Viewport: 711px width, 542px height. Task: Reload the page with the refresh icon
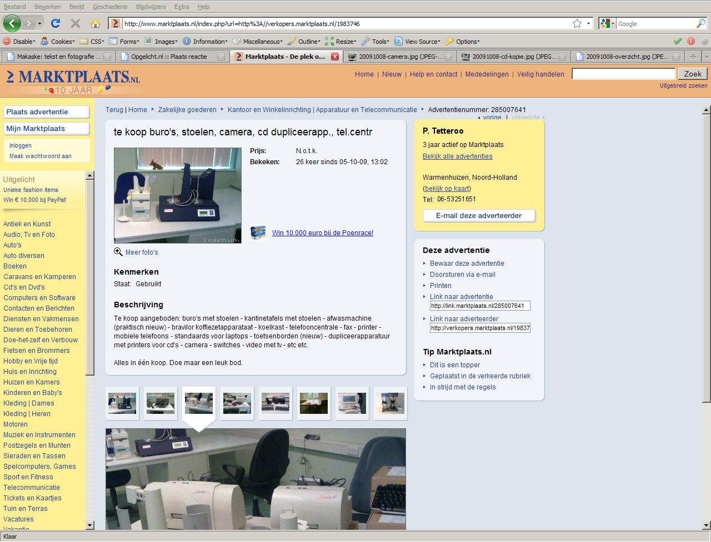click(x=55, y=23)
